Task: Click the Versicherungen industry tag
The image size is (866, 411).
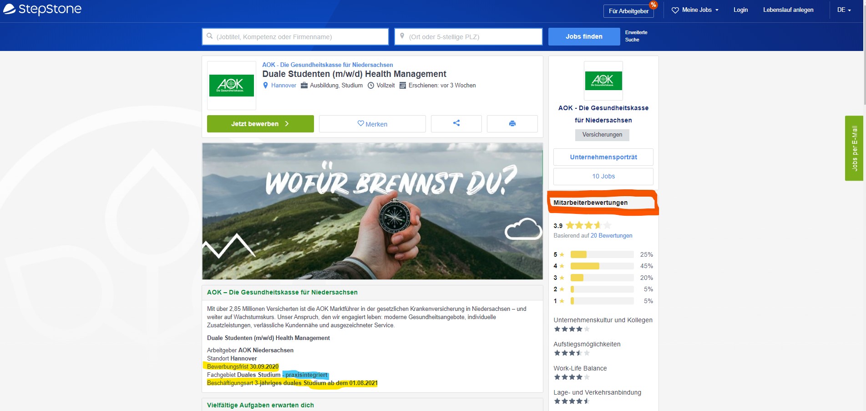Action: (602, 135)
